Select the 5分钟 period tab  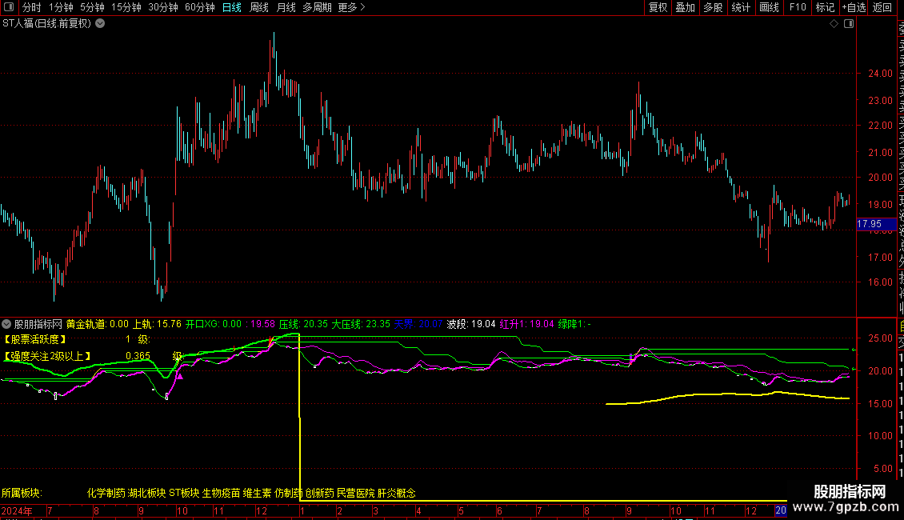pos(91,7)
